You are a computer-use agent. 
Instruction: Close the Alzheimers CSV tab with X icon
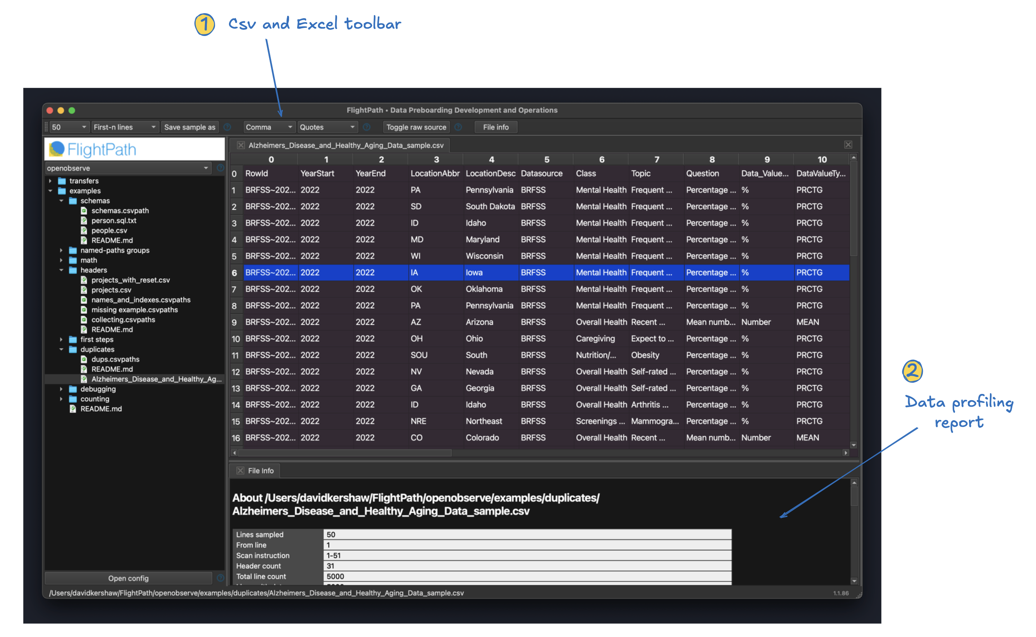tap(241, 146)
